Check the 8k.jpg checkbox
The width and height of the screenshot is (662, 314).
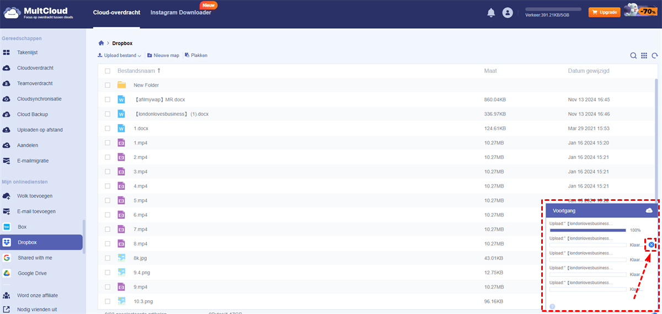tap(108, 257)
